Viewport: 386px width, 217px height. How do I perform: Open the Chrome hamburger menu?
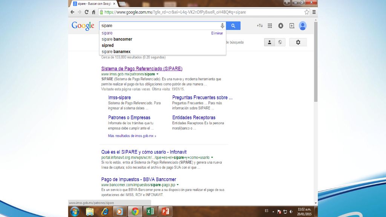(x=314, y=12)
